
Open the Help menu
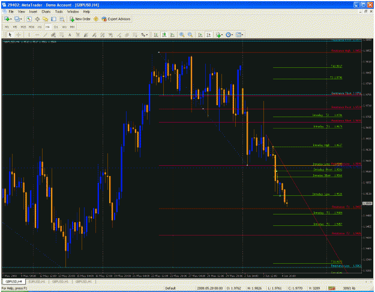[x=86, y=11]
